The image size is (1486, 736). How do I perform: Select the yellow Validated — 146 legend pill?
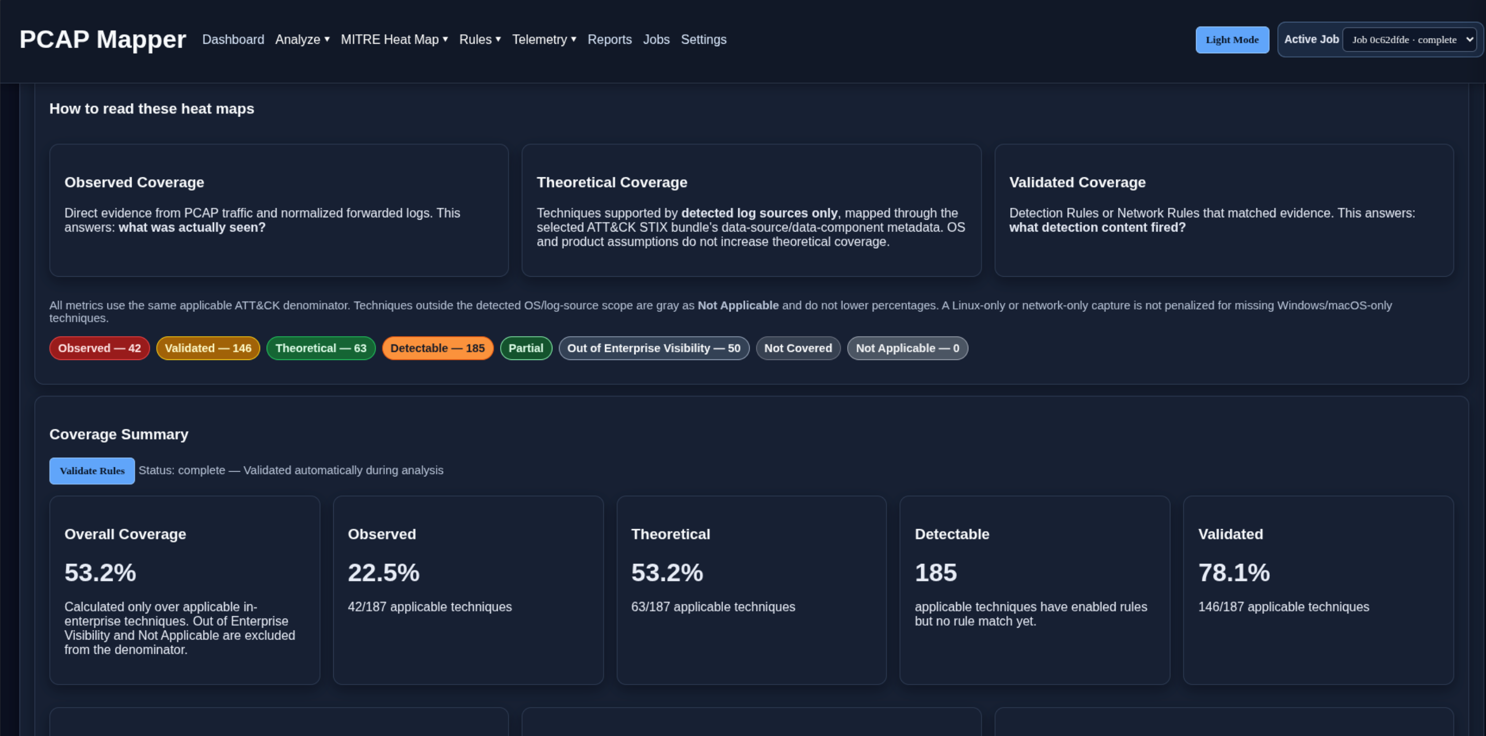[x=208, y=349]
